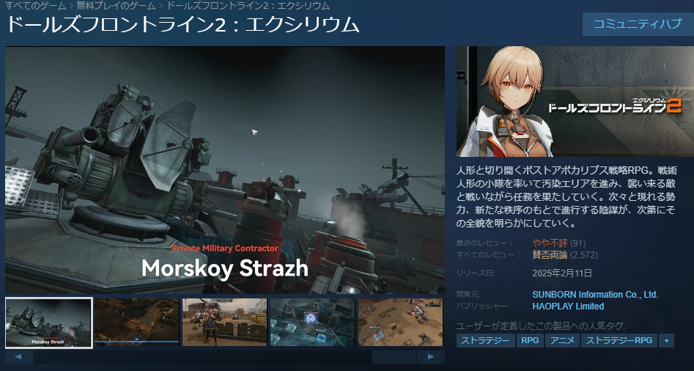Open the アニメ tag
Screen dimensions: 694x371
[563, 340]
